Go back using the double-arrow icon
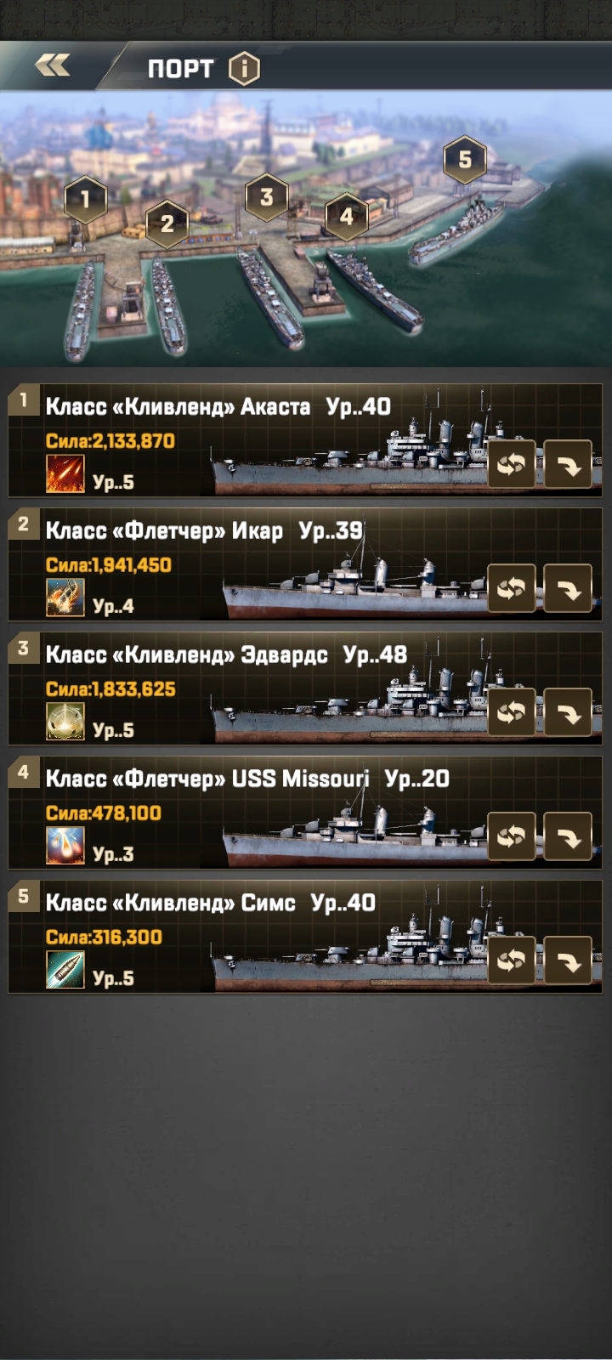612x1360 pixels. (53, 66)
